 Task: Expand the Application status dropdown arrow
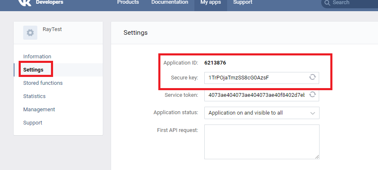pyautogui.click(x=313, y=113)
